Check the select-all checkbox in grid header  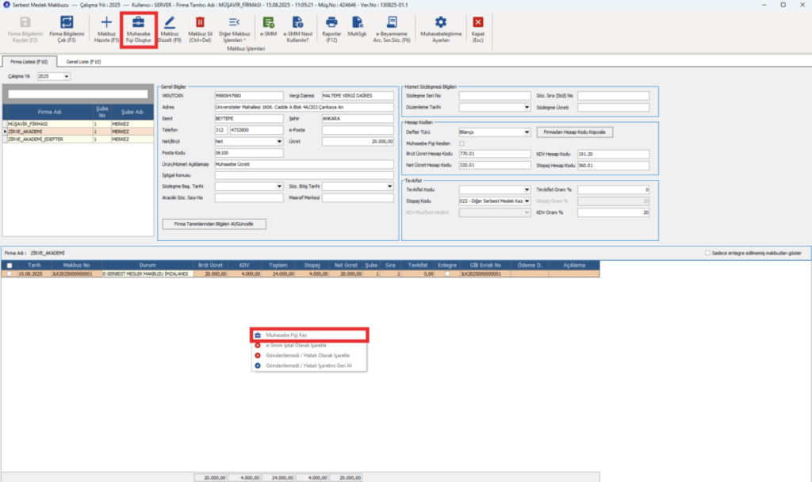point(9,266)
